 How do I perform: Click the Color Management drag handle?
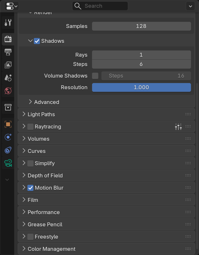pyautogui.click(x=188, y=249)
